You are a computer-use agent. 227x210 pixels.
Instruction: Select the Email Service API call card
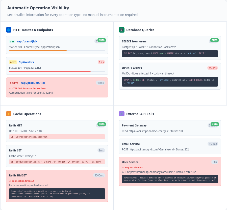click(x=170, y=146)
